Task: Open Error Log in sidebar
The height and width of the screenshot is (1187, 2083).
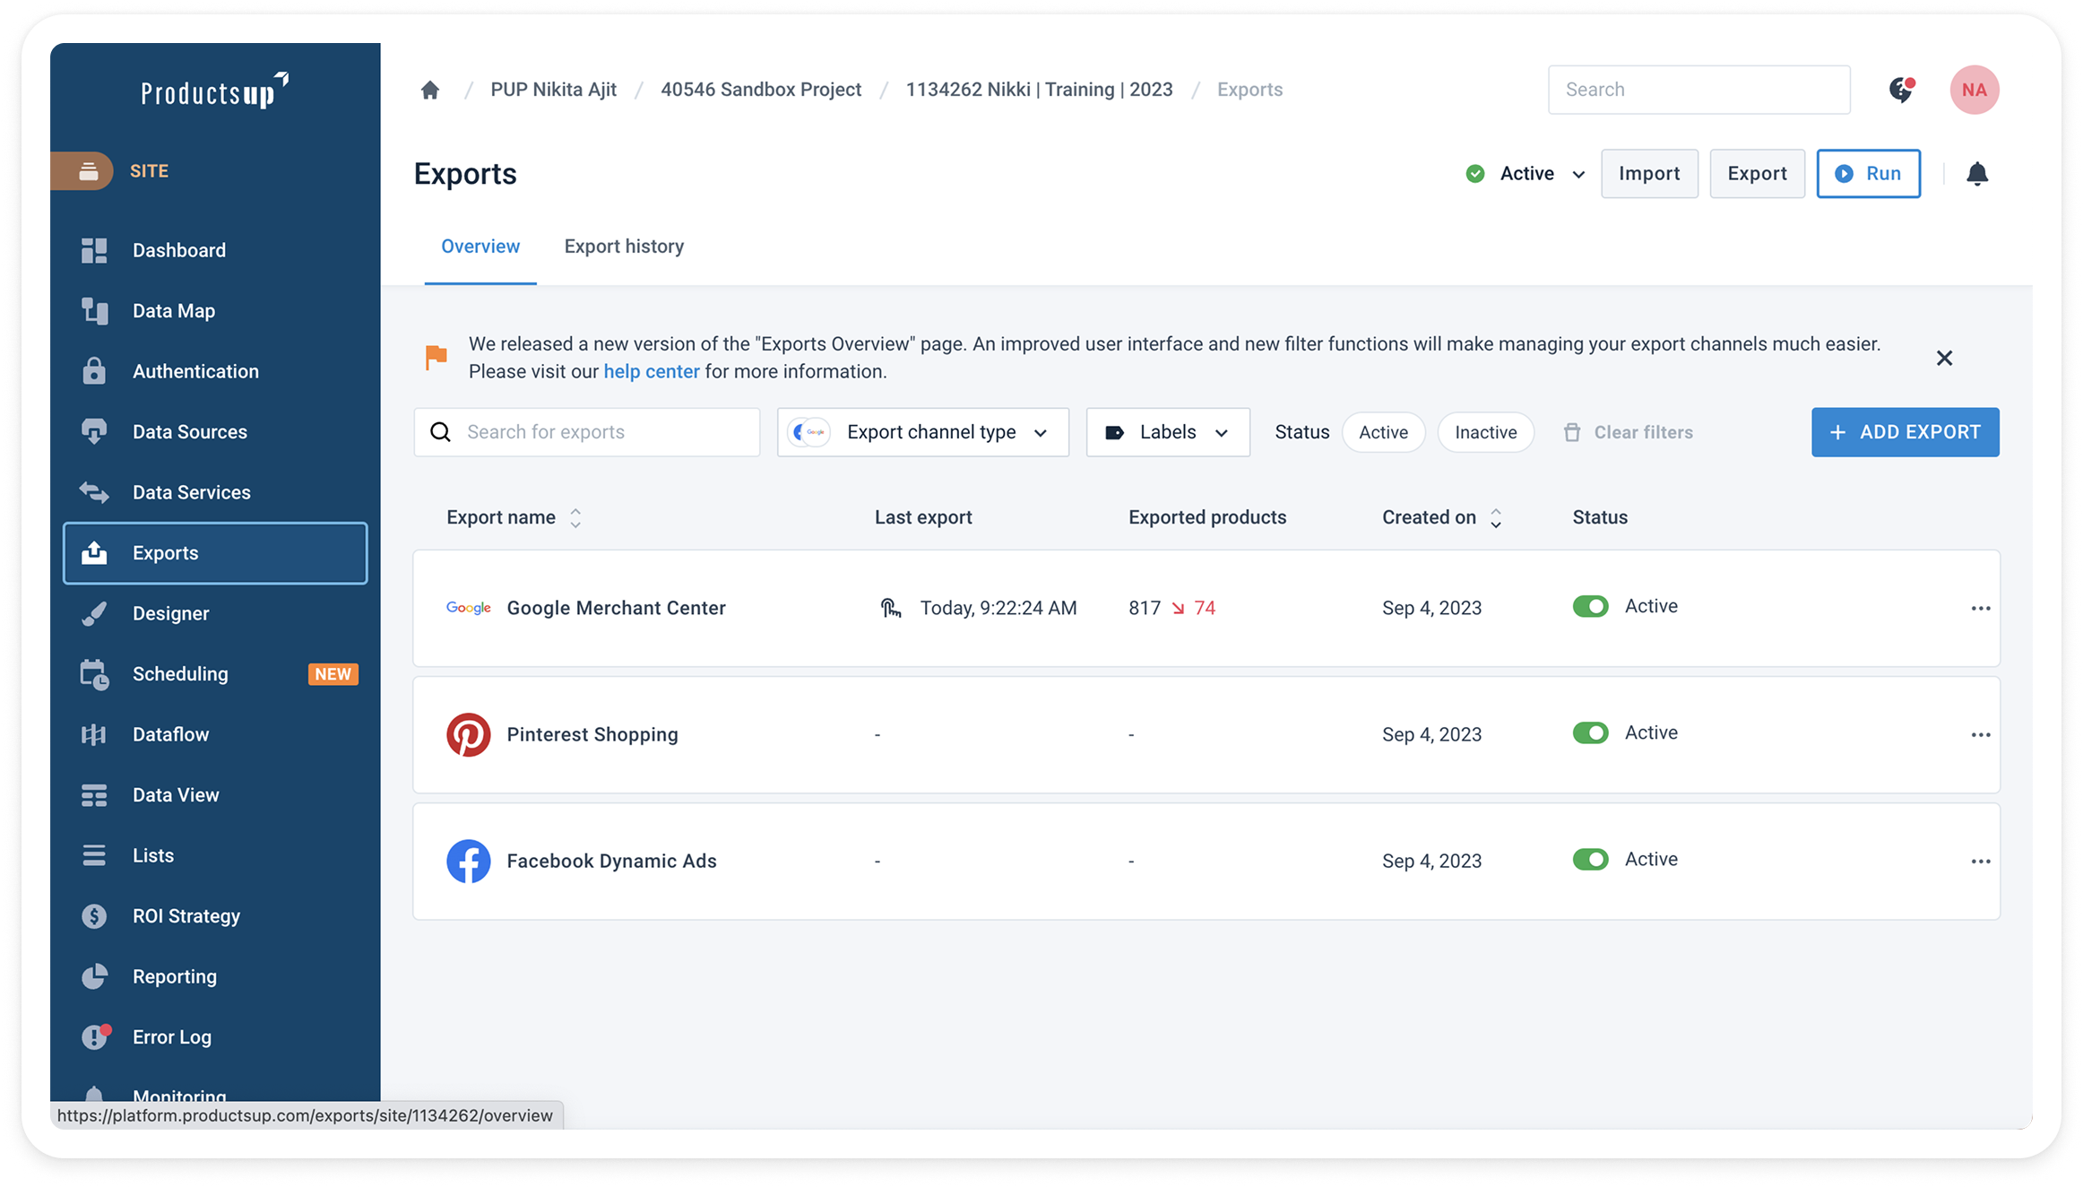Action: click(x=215, y=1037)
